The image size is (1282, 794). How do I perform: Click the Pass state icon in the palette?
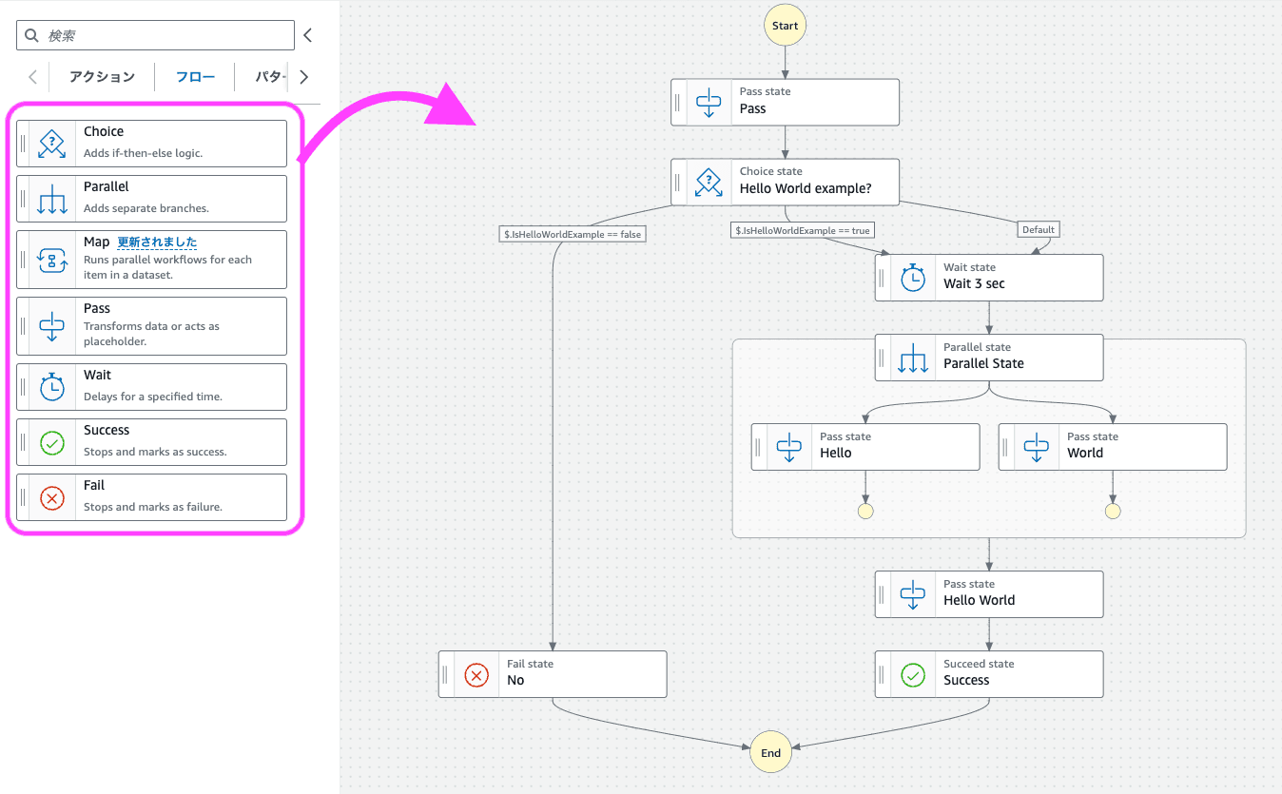click(51, 326)
